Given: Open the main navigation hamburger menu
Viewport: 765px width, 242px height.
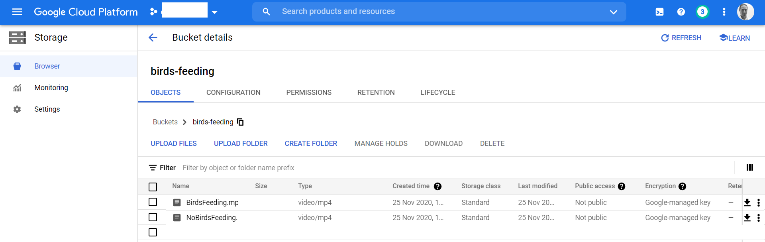Looking at the screenshot, I should [x=17, y=12].
